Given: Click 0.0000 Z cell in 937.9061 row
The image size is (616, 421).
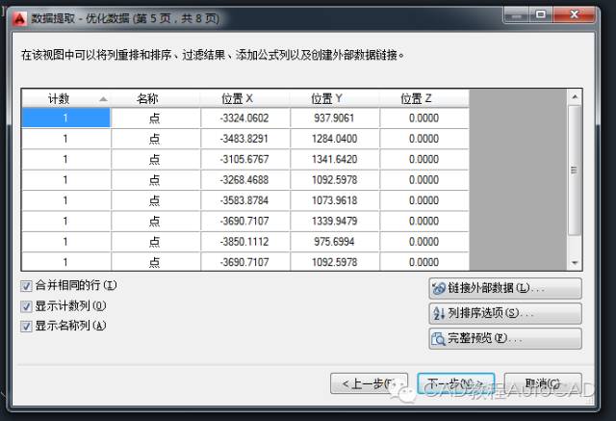Looking at the screenshot, I should [423, 118].
